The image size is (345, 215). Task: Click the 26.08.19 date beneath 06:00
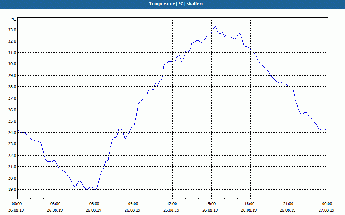point(94,210)
